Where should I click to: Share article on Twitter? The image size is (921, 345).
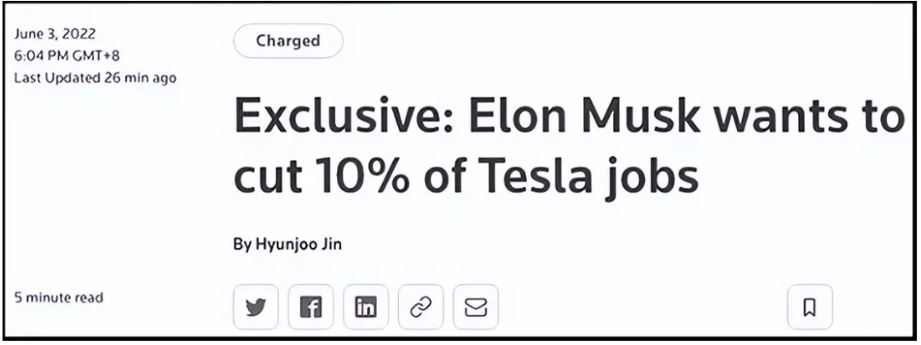(255, 308)
